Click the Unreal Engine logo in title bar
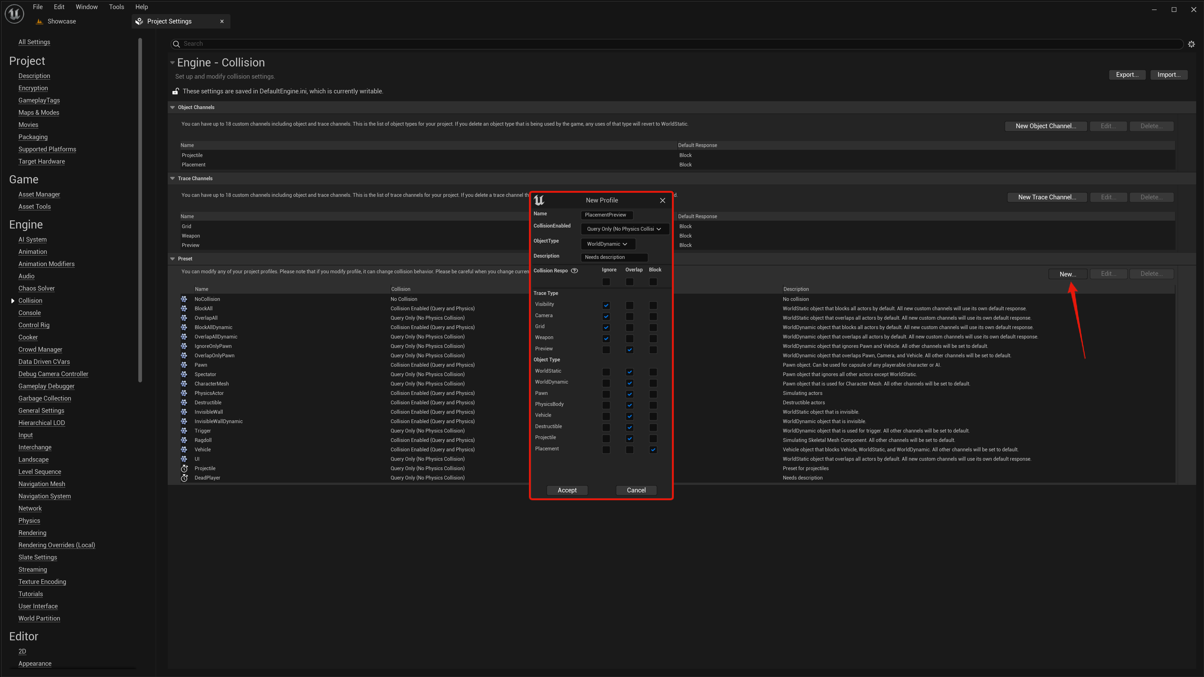1204x677 pixels. (x=14, y=13)
